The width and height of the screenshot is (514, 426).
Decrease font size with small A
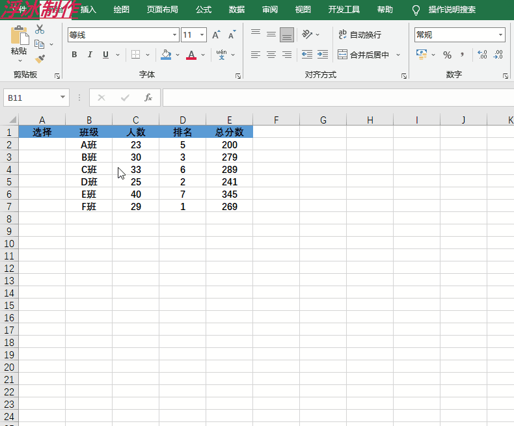point(232,34)
